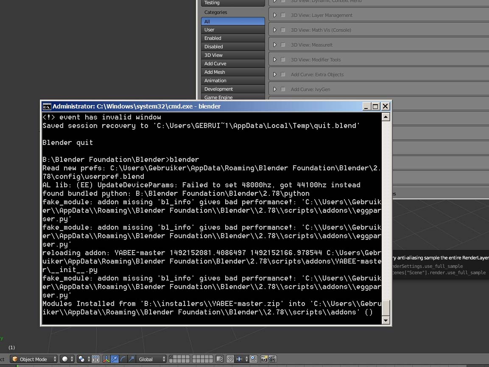
Task: Expand Add Curve: IvyGen addon
Action: (275, 89)
